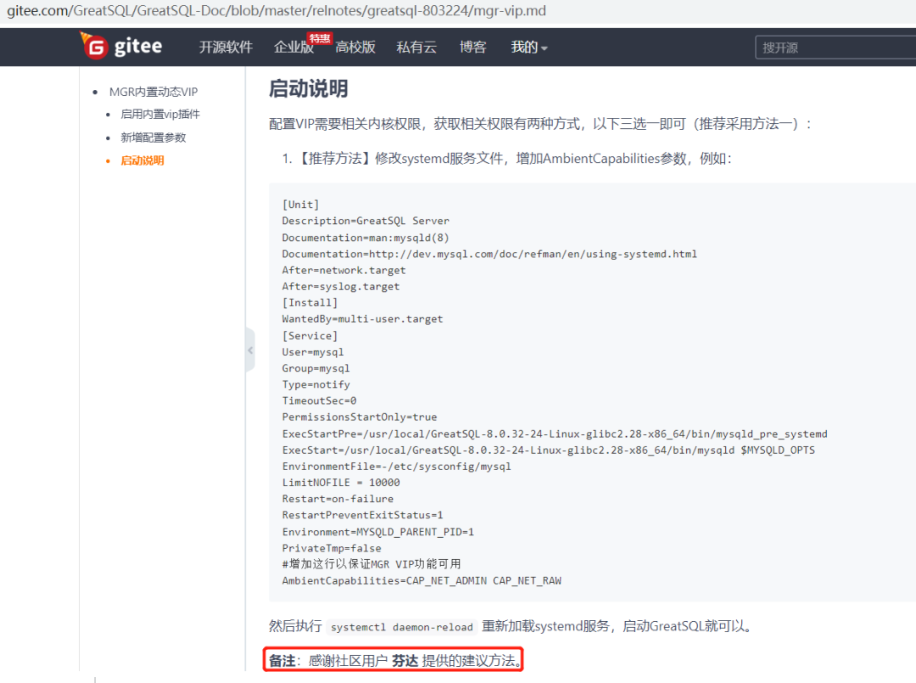
Task: Expand the 我的 user menu arrow
Action: 544,49
